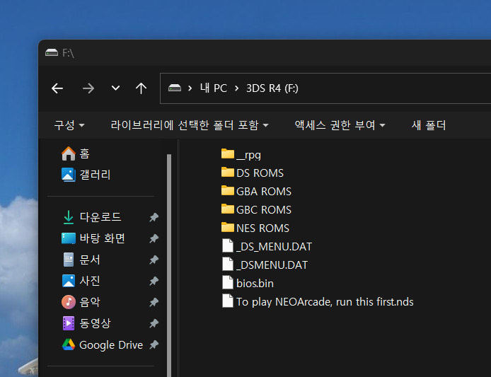The width and height of the screenshot is (491, 377).
Task: Open 액세스 권한 부여 dropdown
Action: tap(340, 125)
